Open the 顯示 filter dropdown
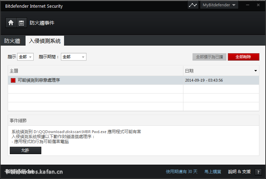Viewport: 266px width, 179px height. pyautogui.click(x=25, y=57)
